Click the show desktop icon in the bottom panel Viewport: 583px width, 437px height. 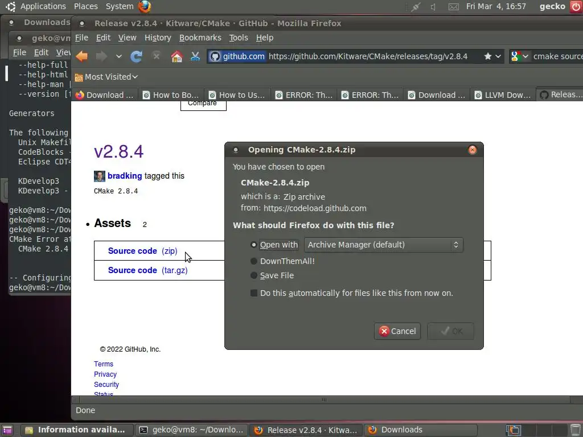click(7, 430)
